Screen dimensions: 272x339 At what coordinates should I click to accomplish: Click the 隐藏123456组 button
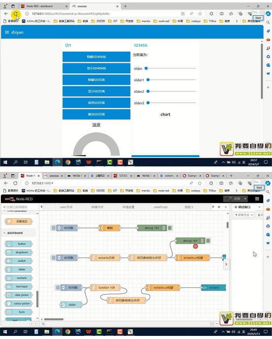[96, 57]
